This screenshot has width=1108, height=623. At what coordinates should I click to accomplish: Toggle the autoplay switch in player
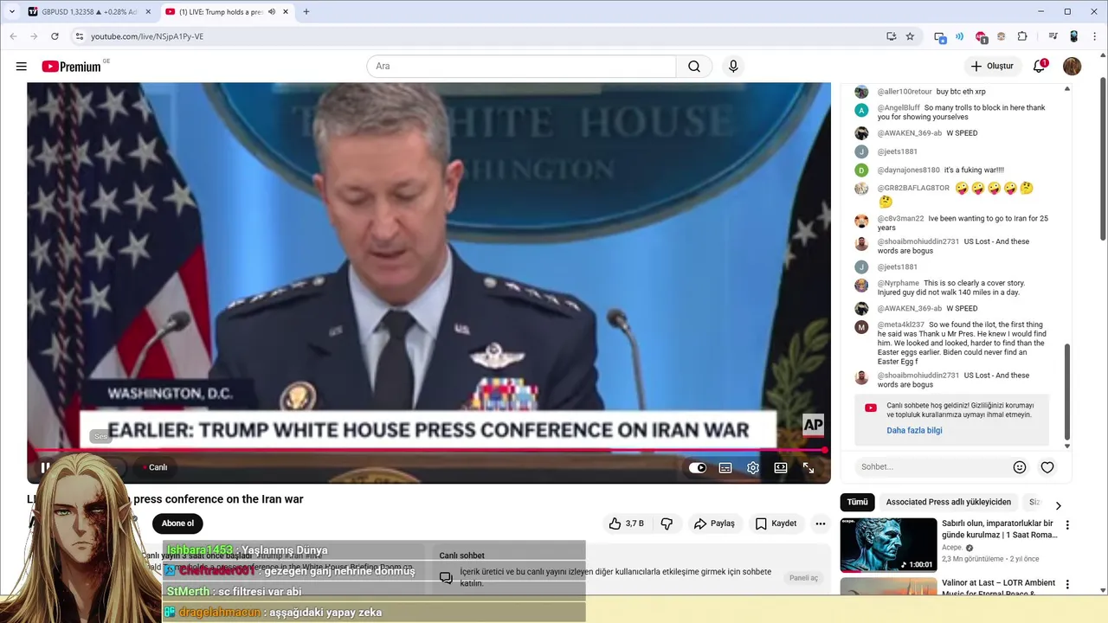698,468
